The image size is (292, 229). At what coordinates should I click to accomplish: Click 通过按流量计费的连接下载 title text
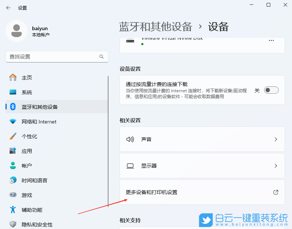pos(157,84)
